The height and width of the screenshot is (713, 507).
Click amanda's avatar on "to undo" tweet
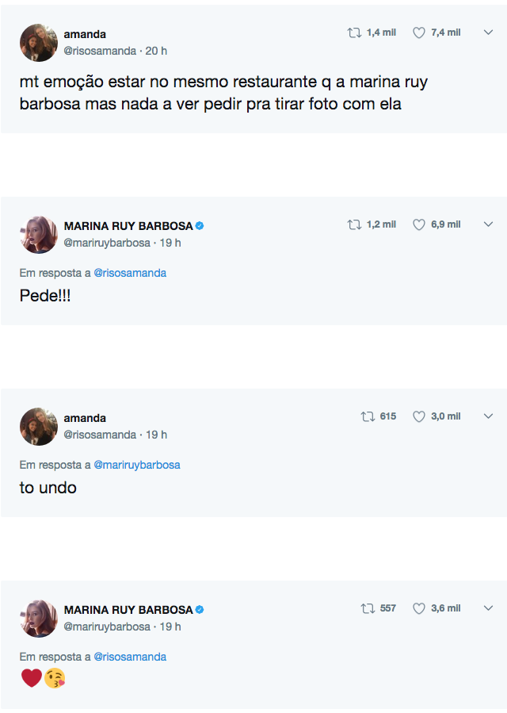[x=39, y=427]
